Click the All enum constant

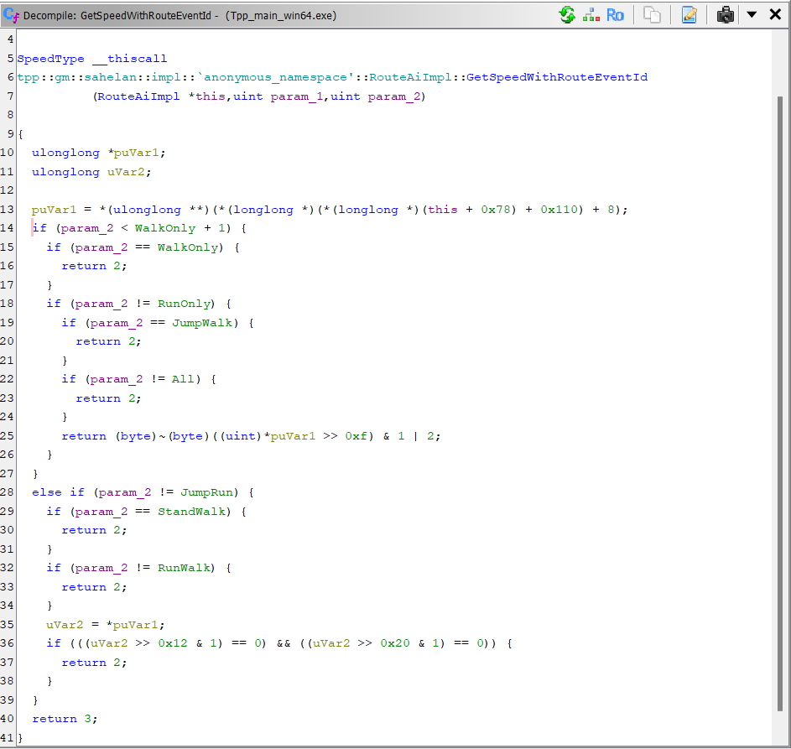pyautogui.click(x=183, y=379)
